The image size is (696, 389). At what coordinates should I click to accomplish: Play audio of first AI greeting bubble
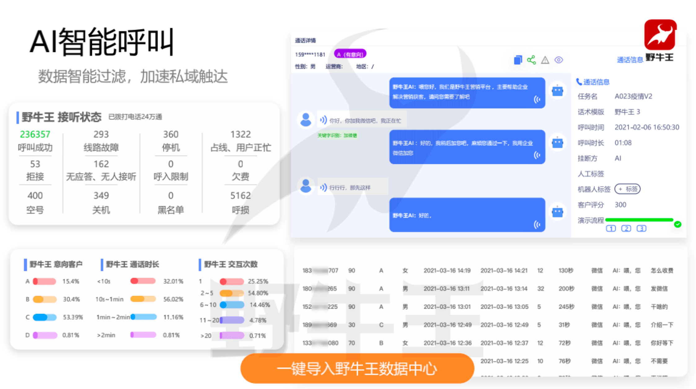537,99
